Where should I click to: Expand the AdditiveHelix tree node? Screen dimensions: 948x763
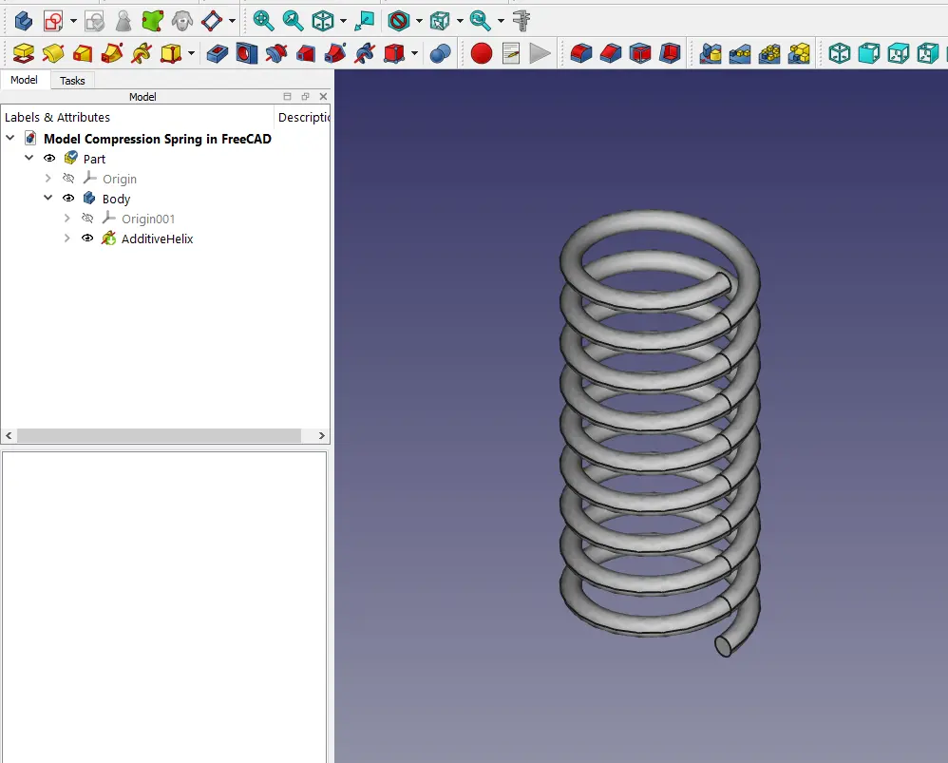pyautogui.click(x=66, y=238)
